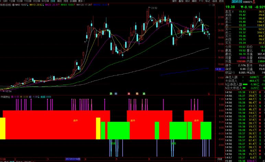Viewport: 265px width, 162px height.
Task: Click the 复权 adjustment button
Action: click(x=175, y=1)
